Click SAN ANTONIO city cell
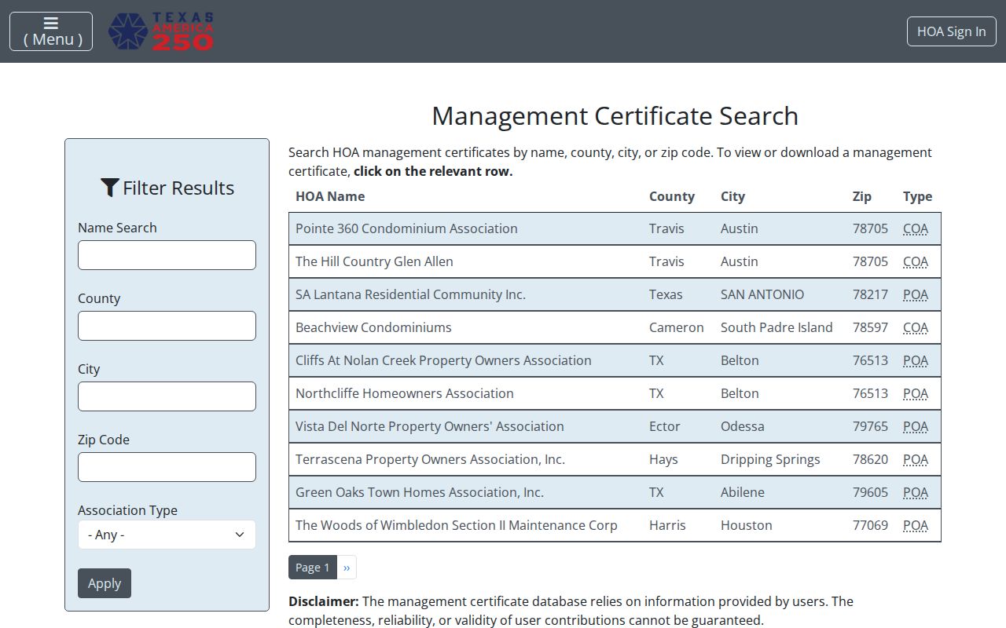 click(762, 294)
